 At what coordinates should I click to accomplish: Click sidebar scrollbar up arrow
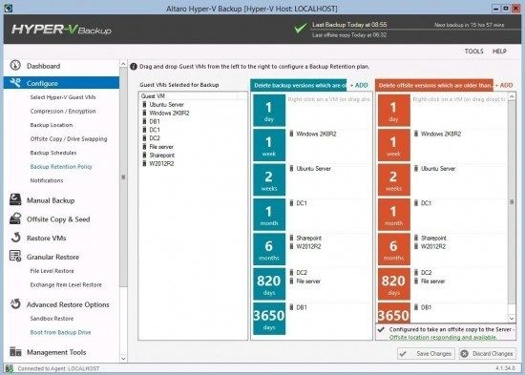[123, 64]
